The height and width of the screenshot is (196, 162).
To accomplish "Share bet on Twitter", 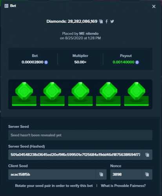I will tap(112, 21).
